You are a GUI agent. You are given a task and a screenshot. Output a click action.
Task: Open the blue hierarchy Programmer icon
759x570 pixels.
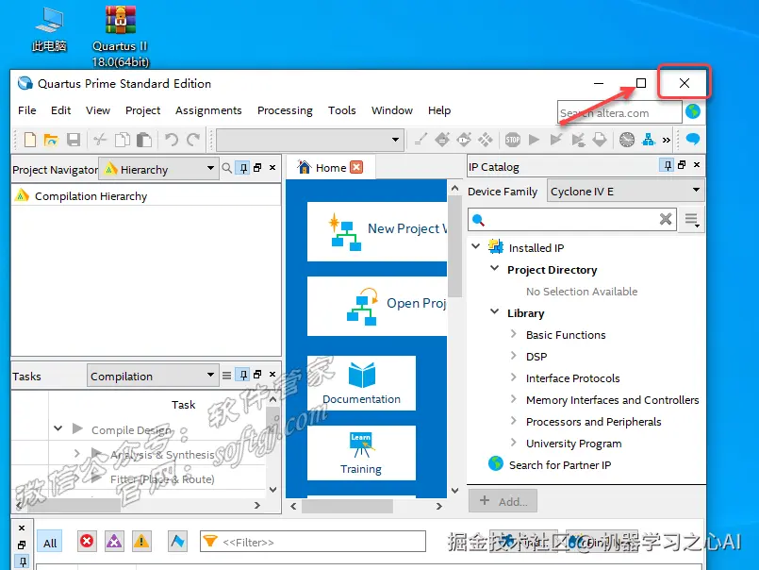tap(648, 140)
